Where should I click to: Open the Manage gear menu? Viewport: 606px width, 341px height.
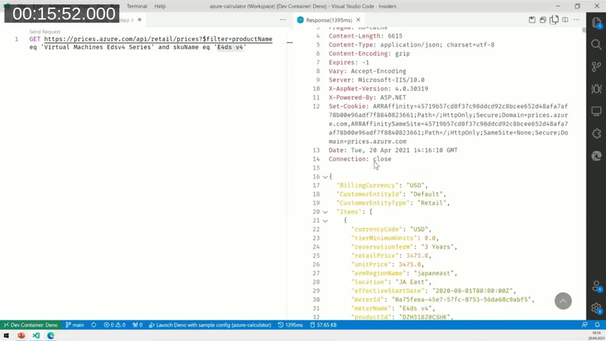[597, 308]
